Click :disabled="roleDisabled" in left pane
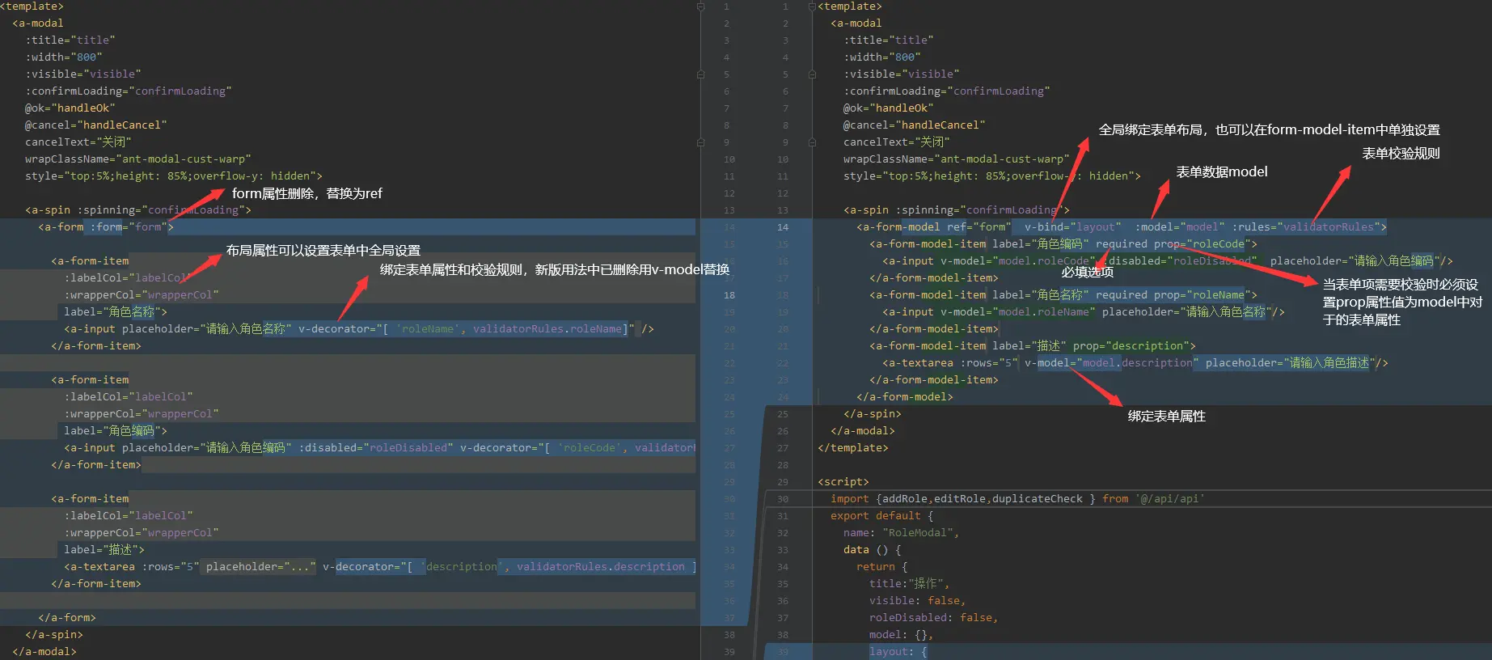The height and width of the screenshot is (660, 1492). [376, 448]
